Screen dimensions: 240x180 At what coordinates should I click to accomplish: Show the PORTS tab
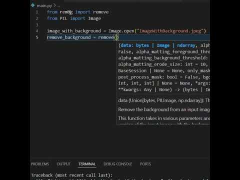(145, 164)
